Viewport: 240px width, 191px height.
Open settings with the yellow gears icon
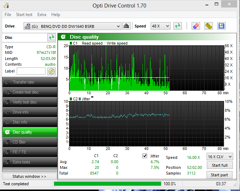209,26
